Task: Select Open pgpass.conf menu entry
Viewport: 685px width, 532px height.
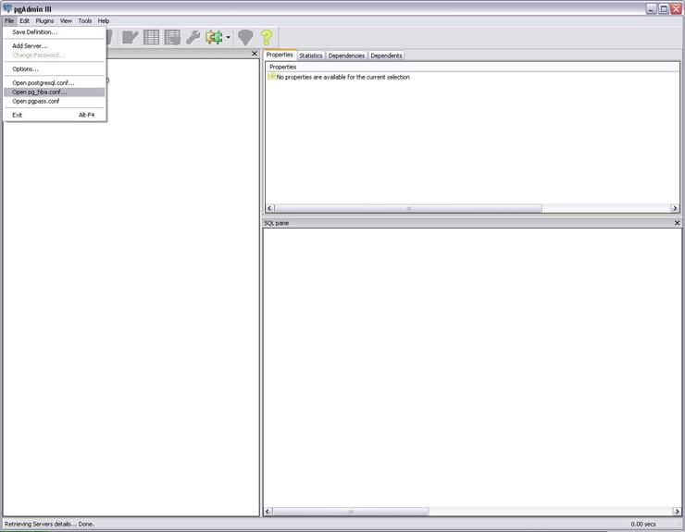Action: 55,102
